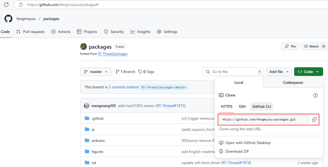Image resolution: width=328 pixels, height=167 pixels.
Task: Click the packages breadcrumb link
Action: click(x=51, y=19)
